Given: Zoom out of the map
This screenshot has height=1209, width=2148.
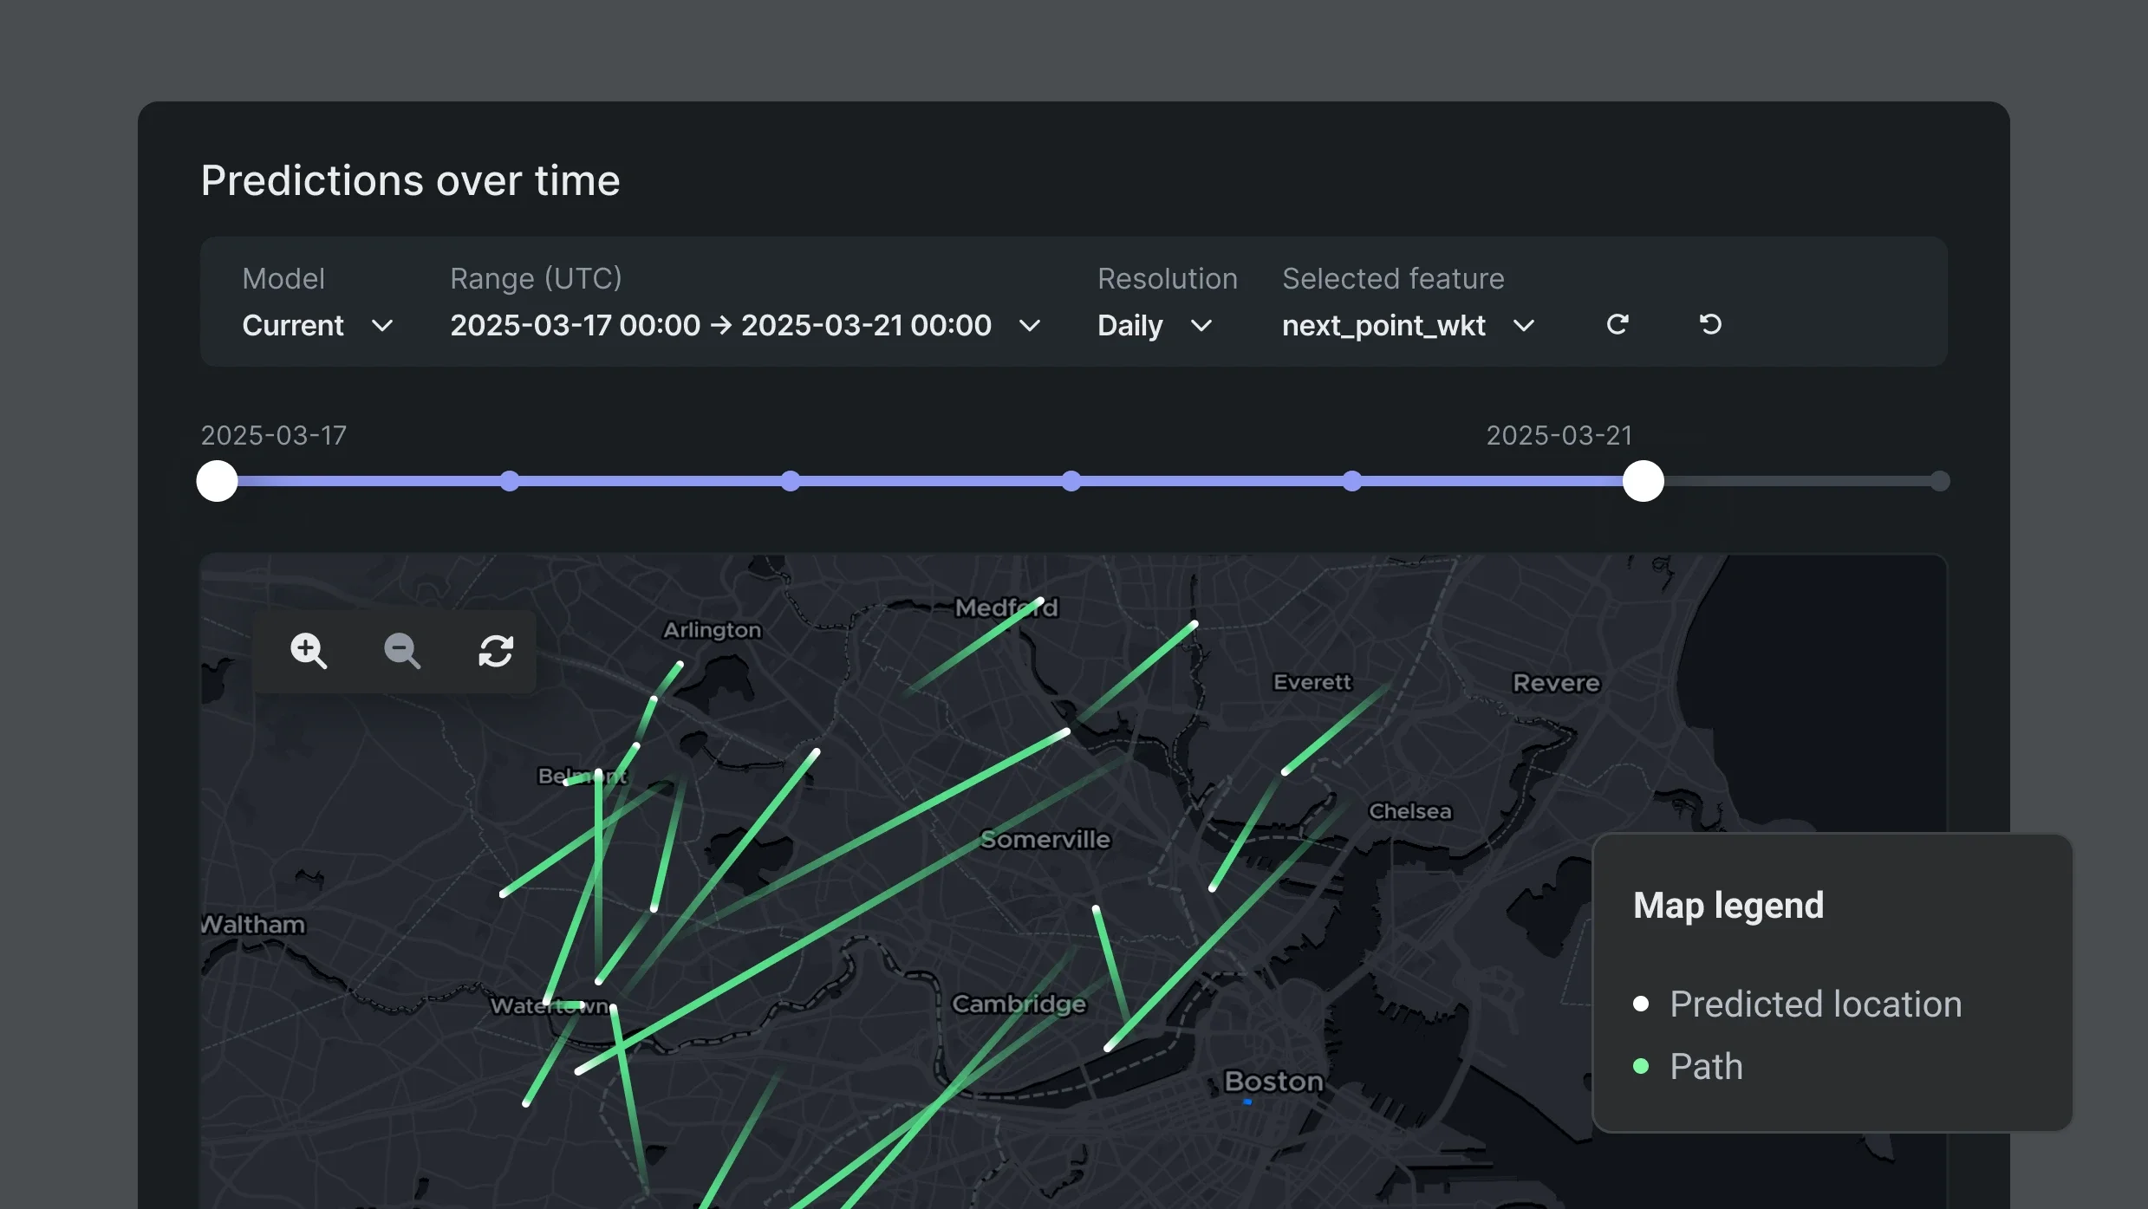Looking at the screenshot, I should coord(402,652).
